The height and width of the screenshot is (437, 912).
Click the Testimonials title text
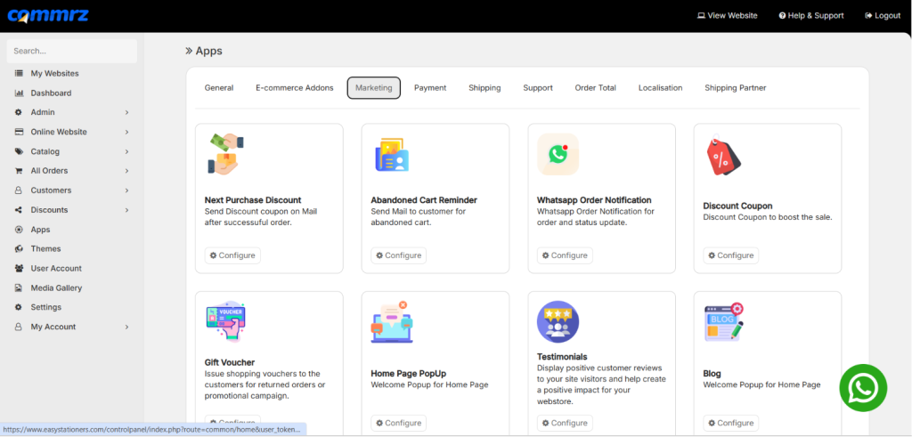562,357
